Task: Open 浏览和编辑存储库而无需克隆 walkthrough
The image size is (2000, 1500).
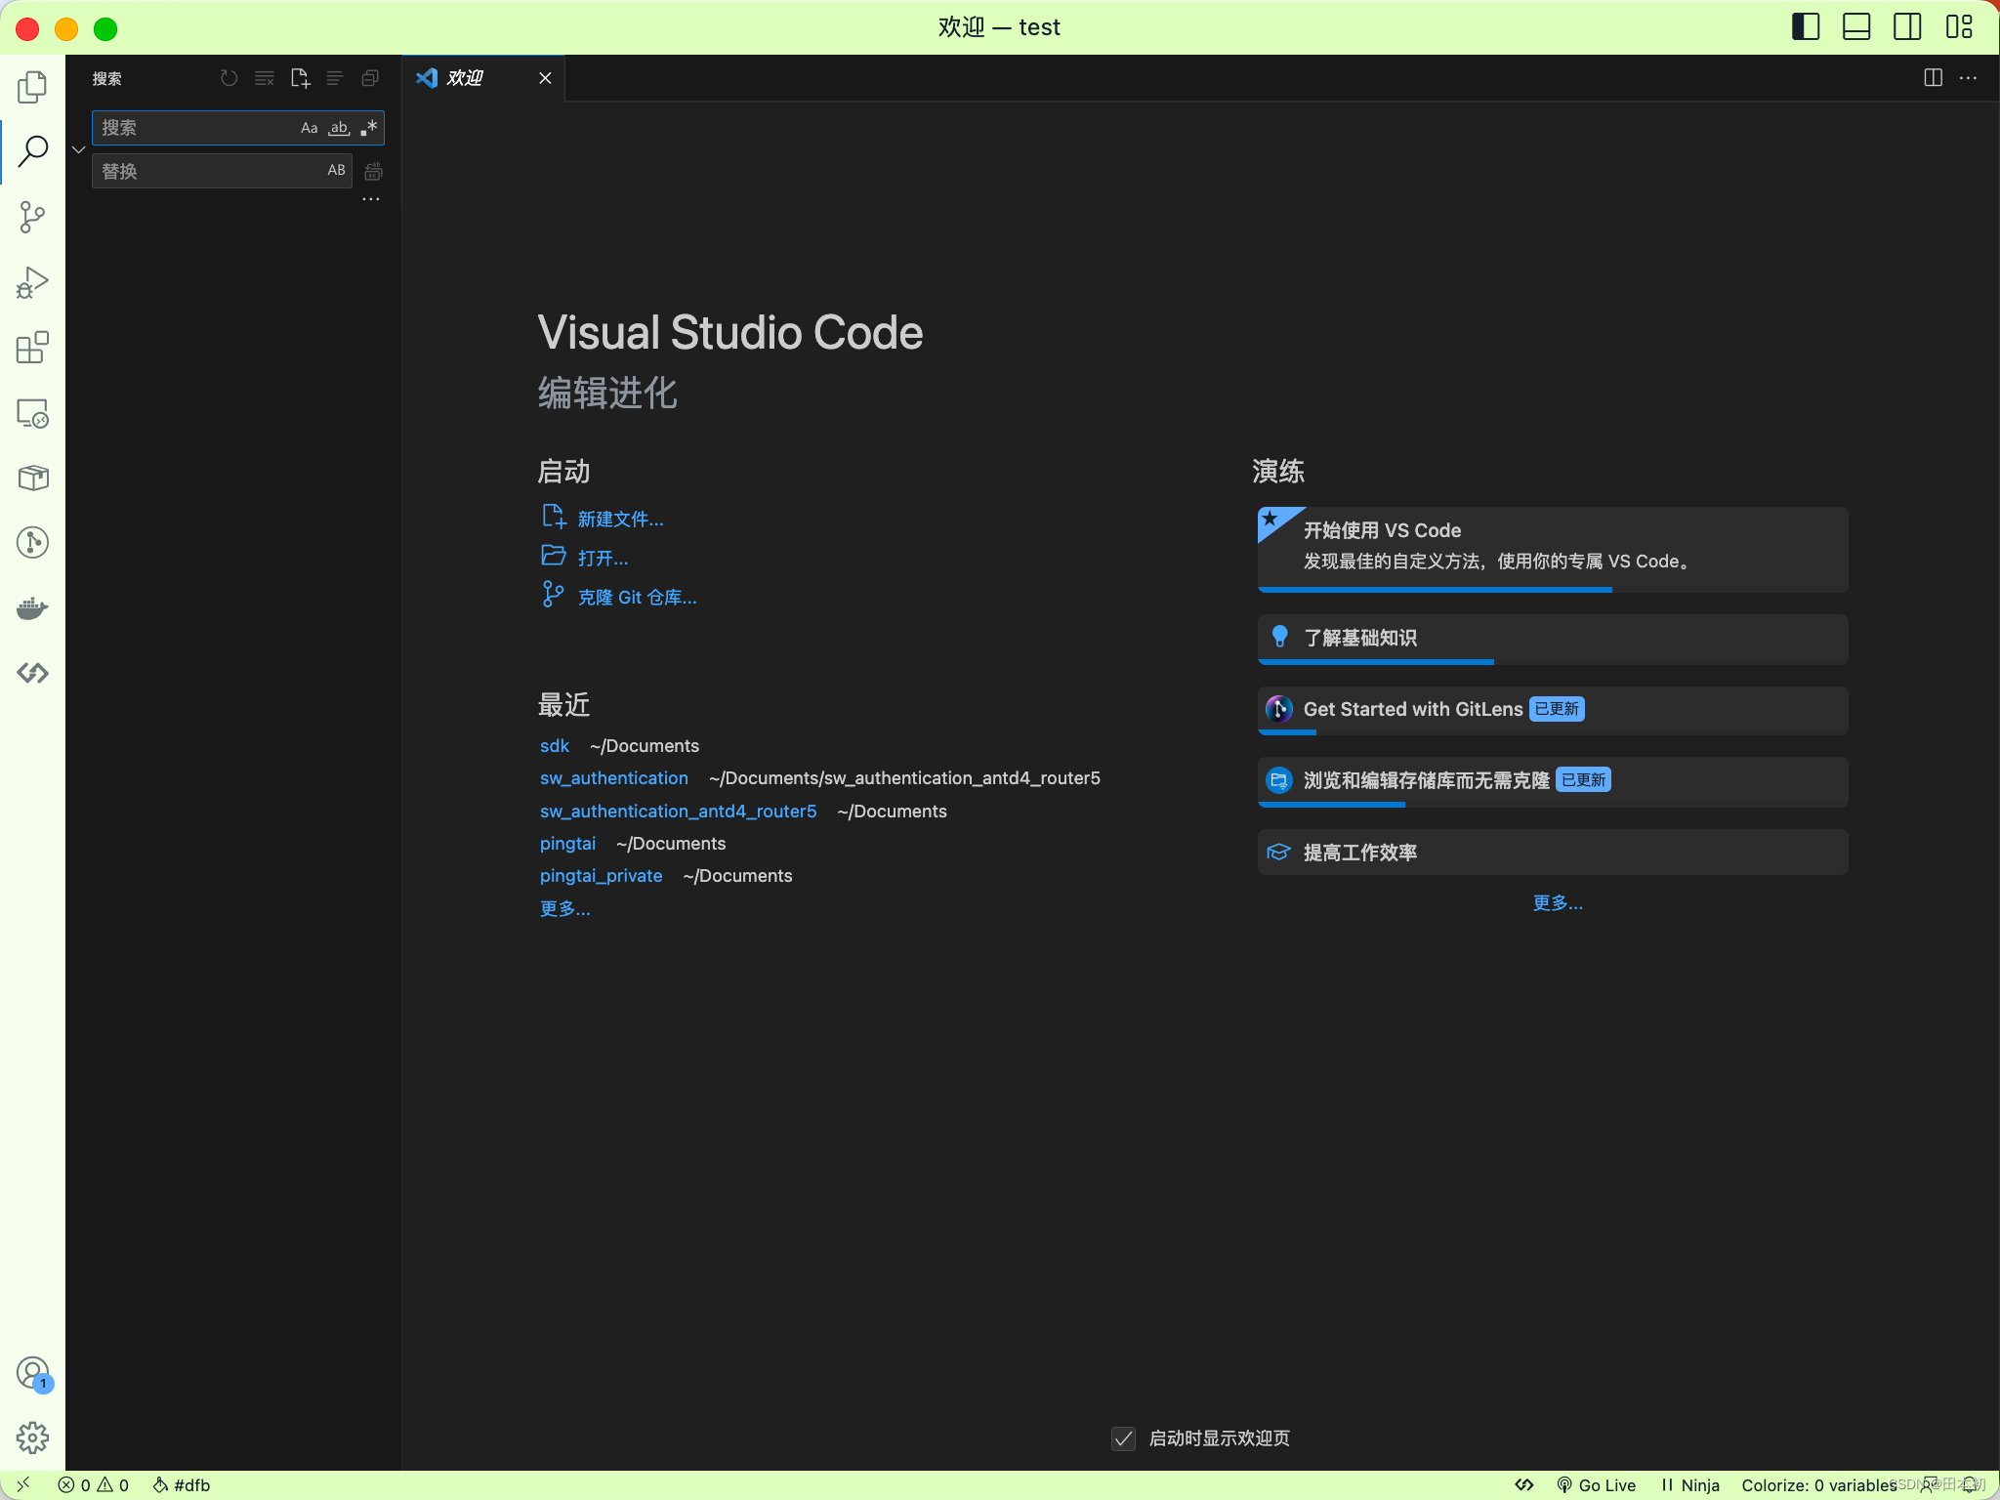Action: (x=1553, y=781)
